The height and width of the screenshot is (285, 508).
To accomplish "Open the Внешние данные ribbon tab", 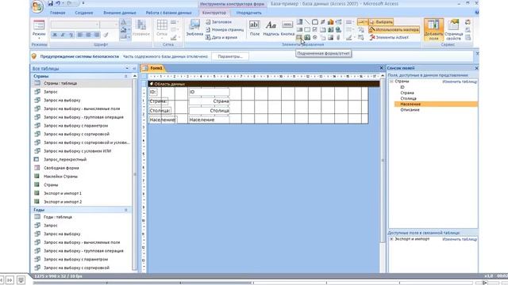I will tap(120, 13).
